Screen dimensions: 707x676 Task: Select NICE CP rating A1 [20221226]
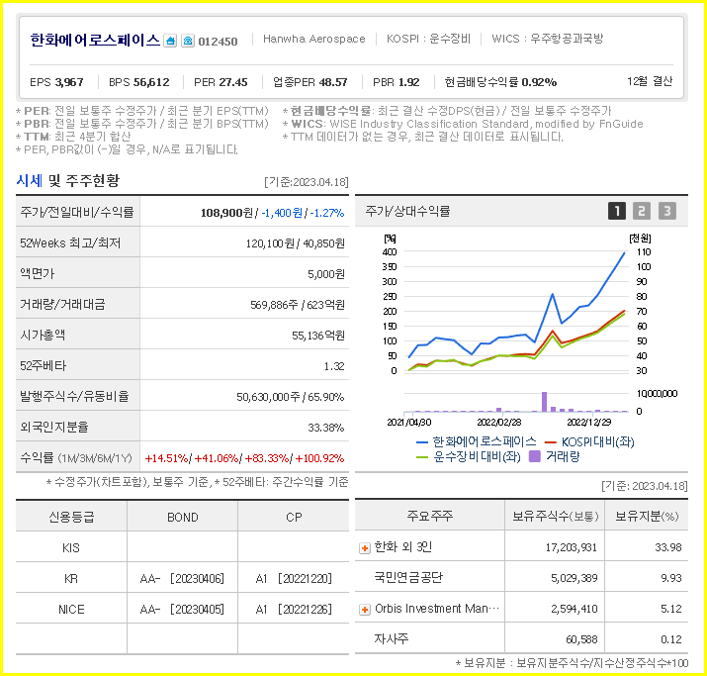click(x=294, y=610)
